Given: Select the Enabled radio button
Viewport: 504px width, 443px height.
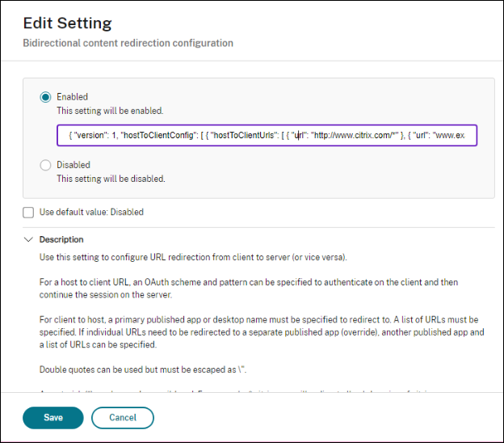Looking at the screenshot, I should tap(45, 97).
